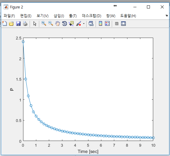Open the 데스크탑(D) menu
This screenshot has width=170, height=156.
pyautogui.click(x=92, y=16)
